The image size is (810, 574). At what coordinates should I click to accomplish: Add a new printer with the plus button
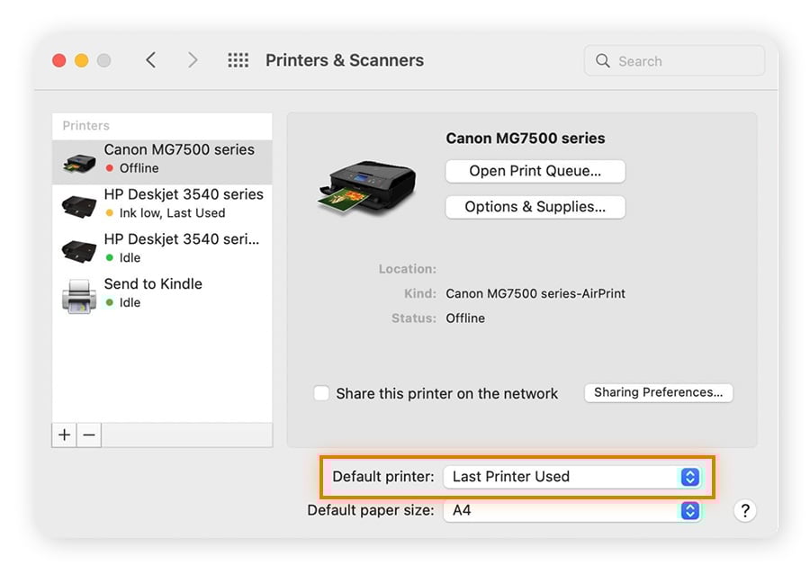(x=63, y=435)
